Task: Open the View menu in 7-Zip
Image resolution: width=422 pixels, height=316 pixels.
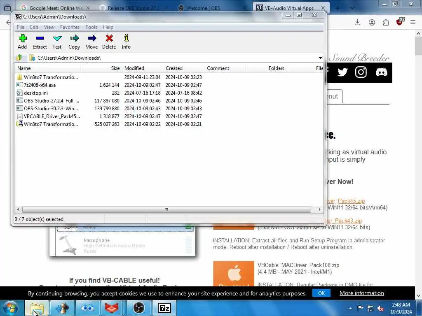Action: click(49, 27)
